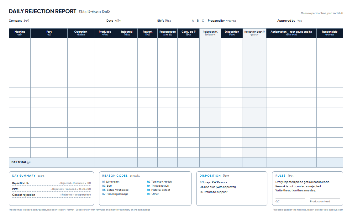
Task: Click the Cost / pc ₹ column header
Action: pos(189,33)
